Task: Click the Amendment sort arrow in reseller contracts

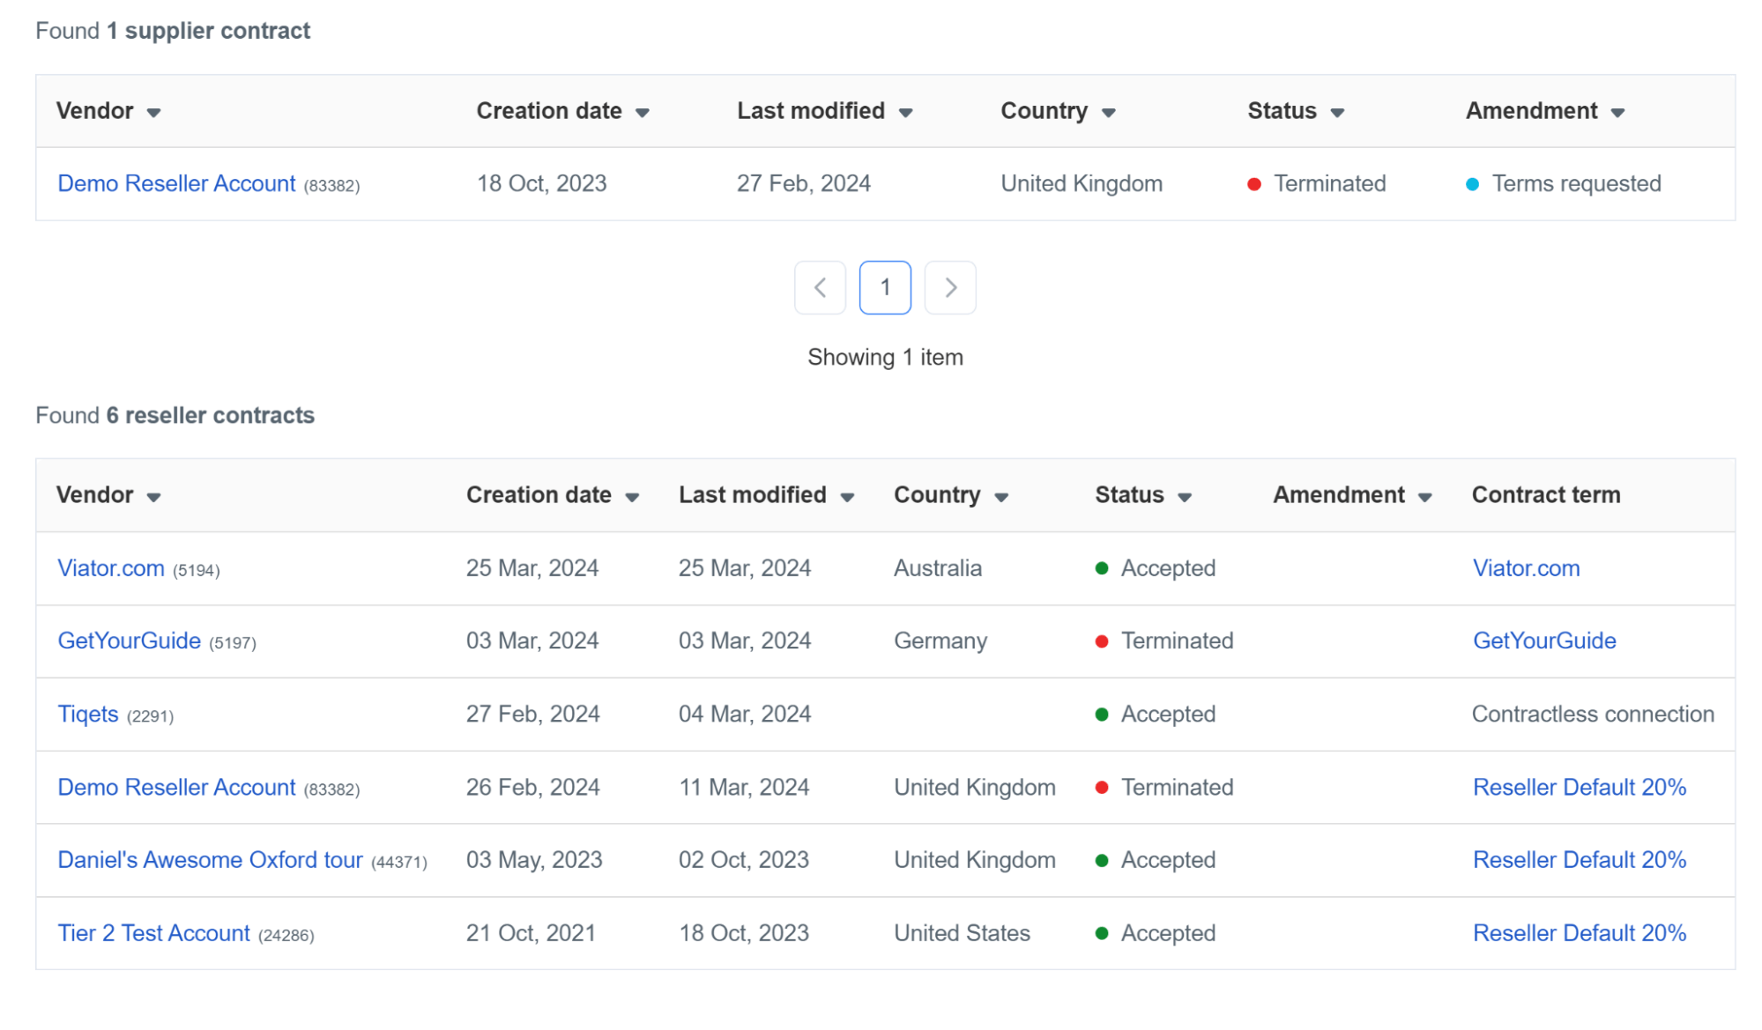Action: click(1427, 497)
